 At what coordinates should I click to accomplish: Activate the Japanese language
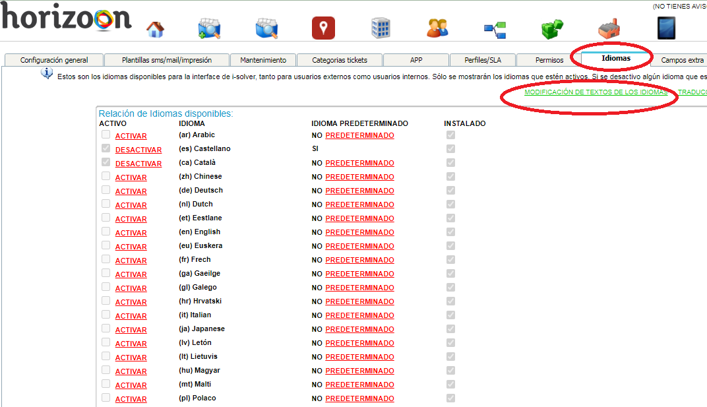pyautogui.click(x=131, y=330)
